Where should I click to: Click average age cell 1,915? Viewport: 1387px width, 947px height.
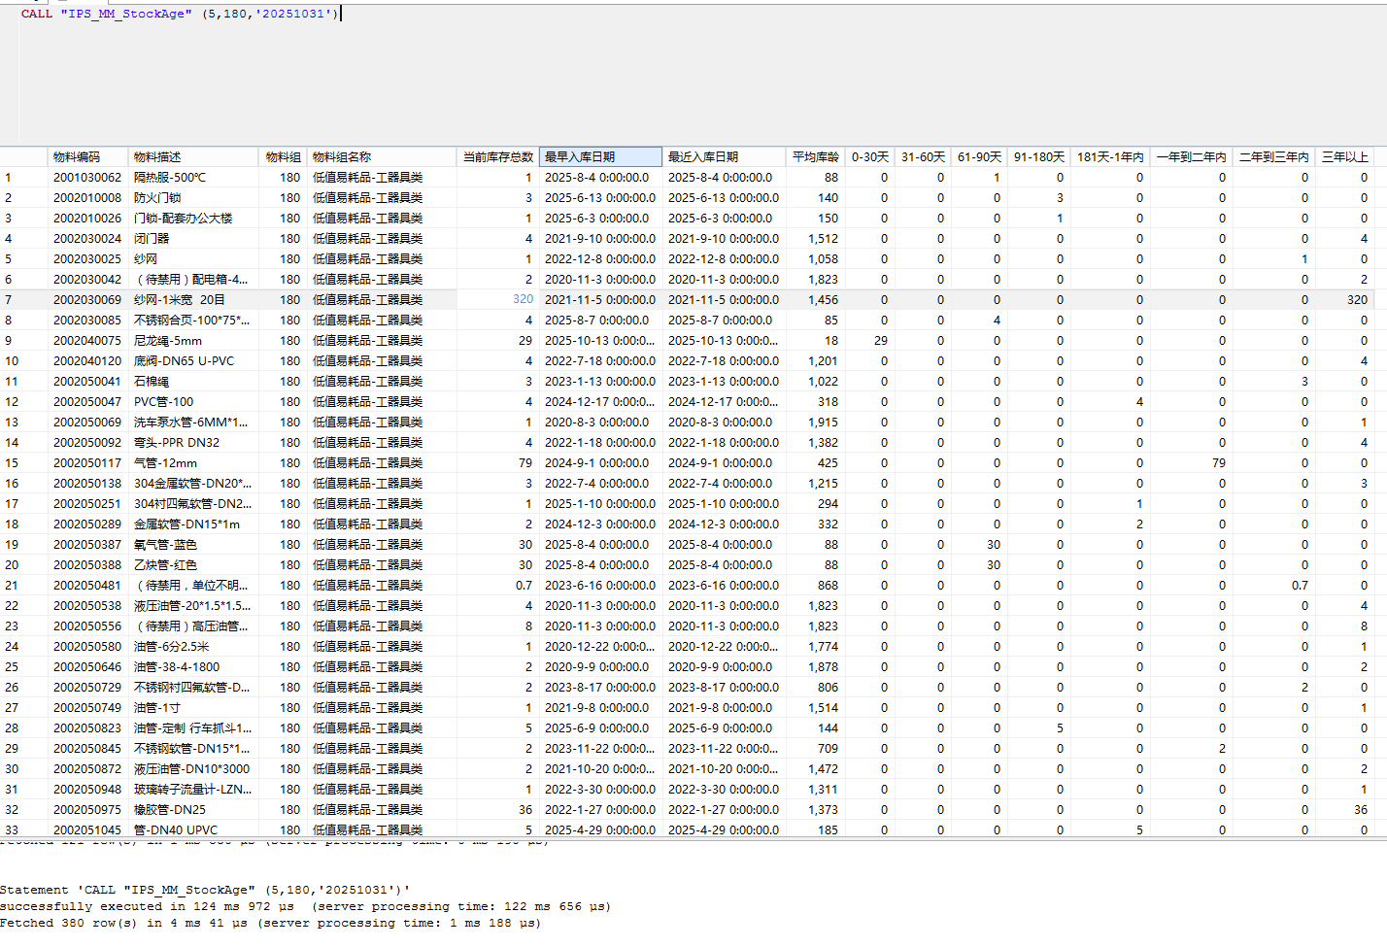tap(823, 423)
